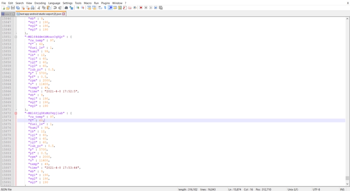This screenshot has width=350, height=191.
Task: Start macro recording red button
Action: tap(141, 8)
